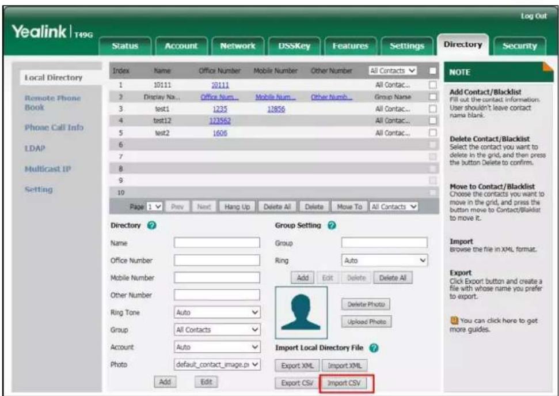Open the Photo dropdown
The image size is (559, 396).
217,364
